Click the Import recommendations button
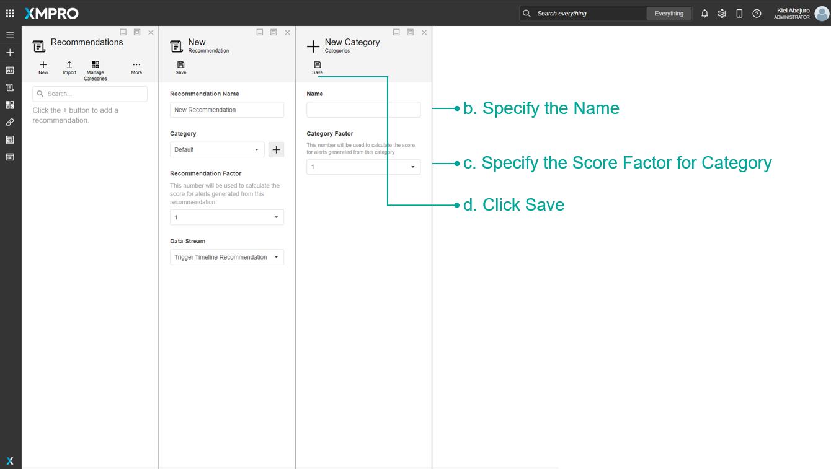 pos(69,68)
